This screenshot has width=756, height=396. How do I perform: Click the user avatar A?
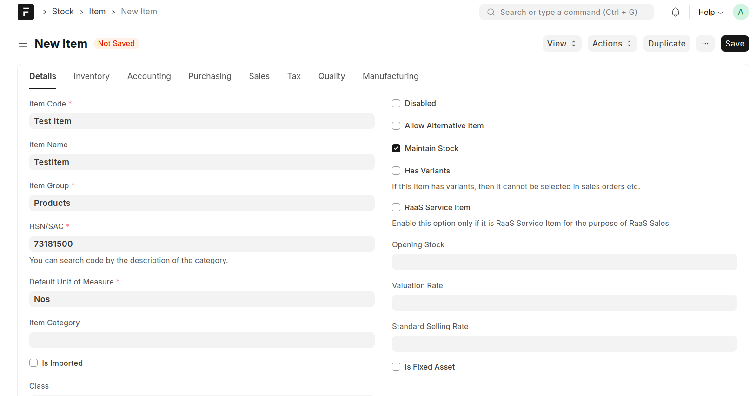pos(740,12)
